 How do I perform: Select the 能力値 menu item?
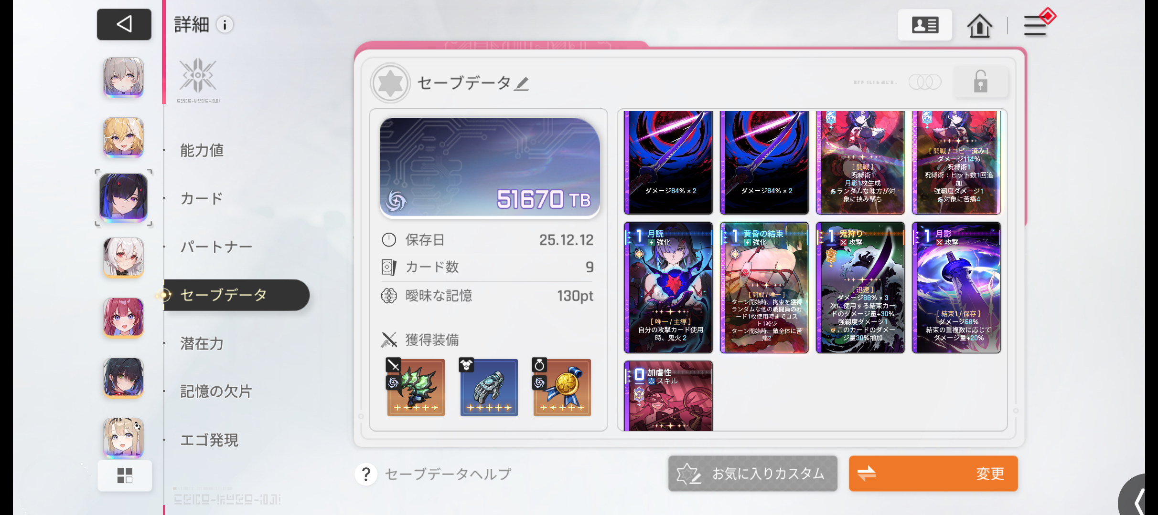point(202,150)
